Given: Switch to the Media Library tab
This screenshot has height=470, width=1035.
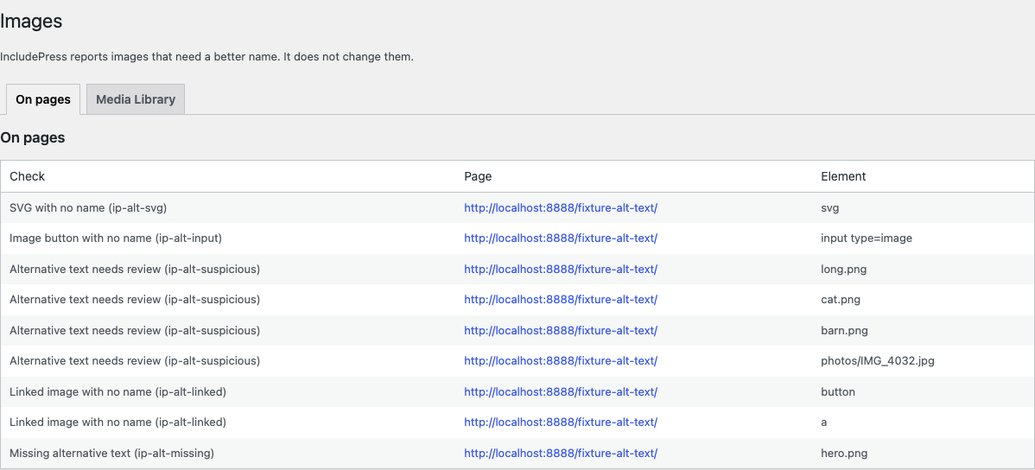Looking at the screenshot, I should tap(136, 99).
